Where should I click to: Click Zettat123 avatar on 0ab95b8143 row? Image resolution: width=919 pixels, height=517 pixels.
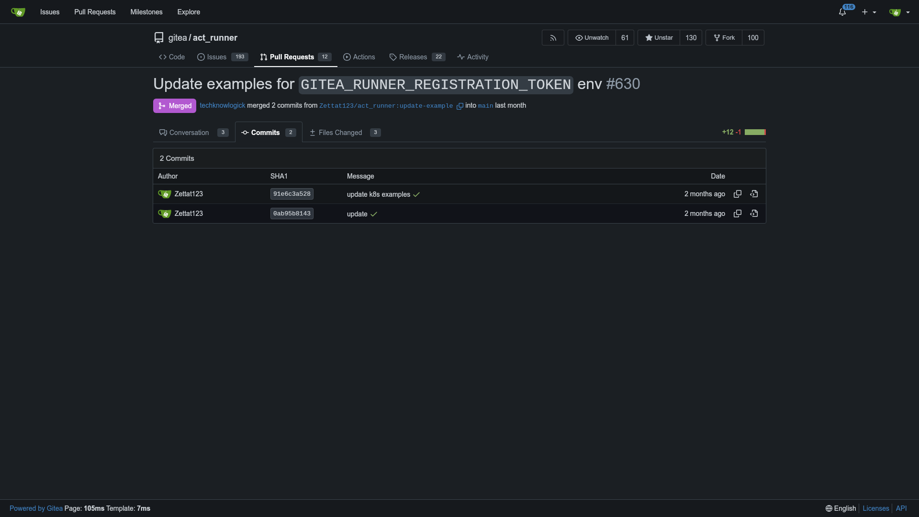165,214
